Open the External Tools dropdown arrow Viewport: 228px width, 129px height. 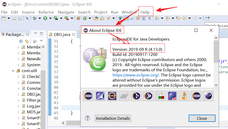[x=72, y=18]
